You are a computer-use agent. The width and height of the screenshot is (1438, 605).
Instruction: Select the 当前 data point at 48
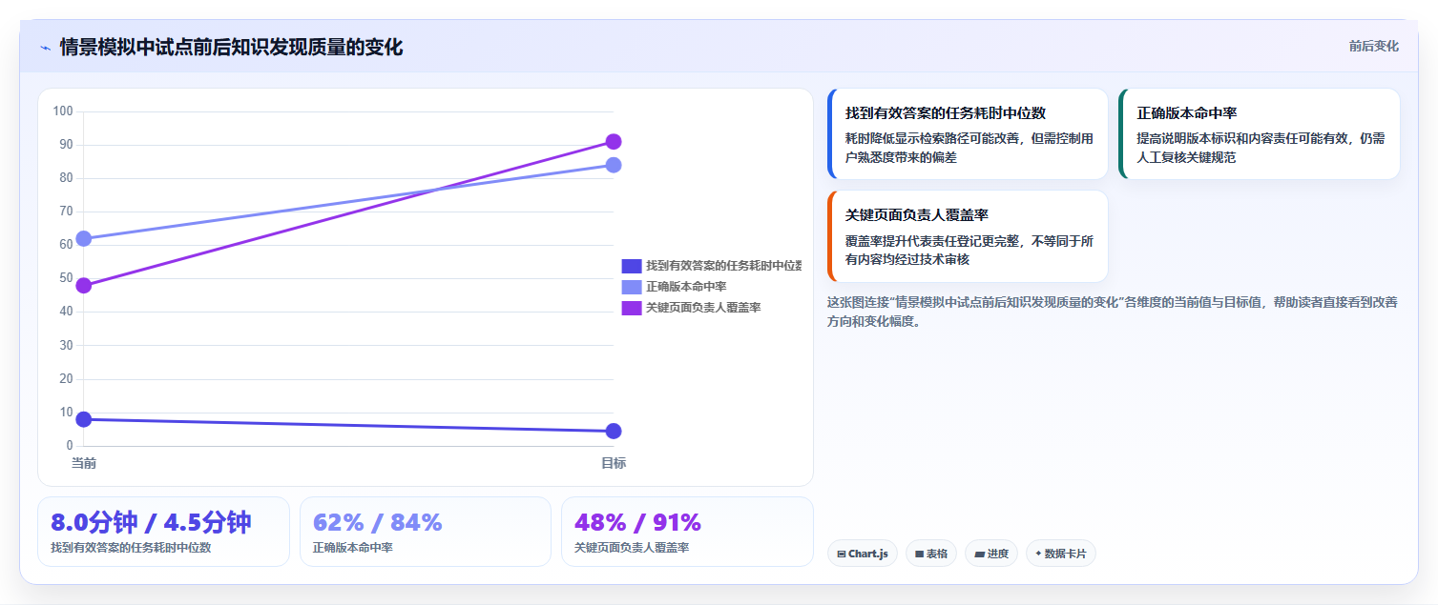84,286
